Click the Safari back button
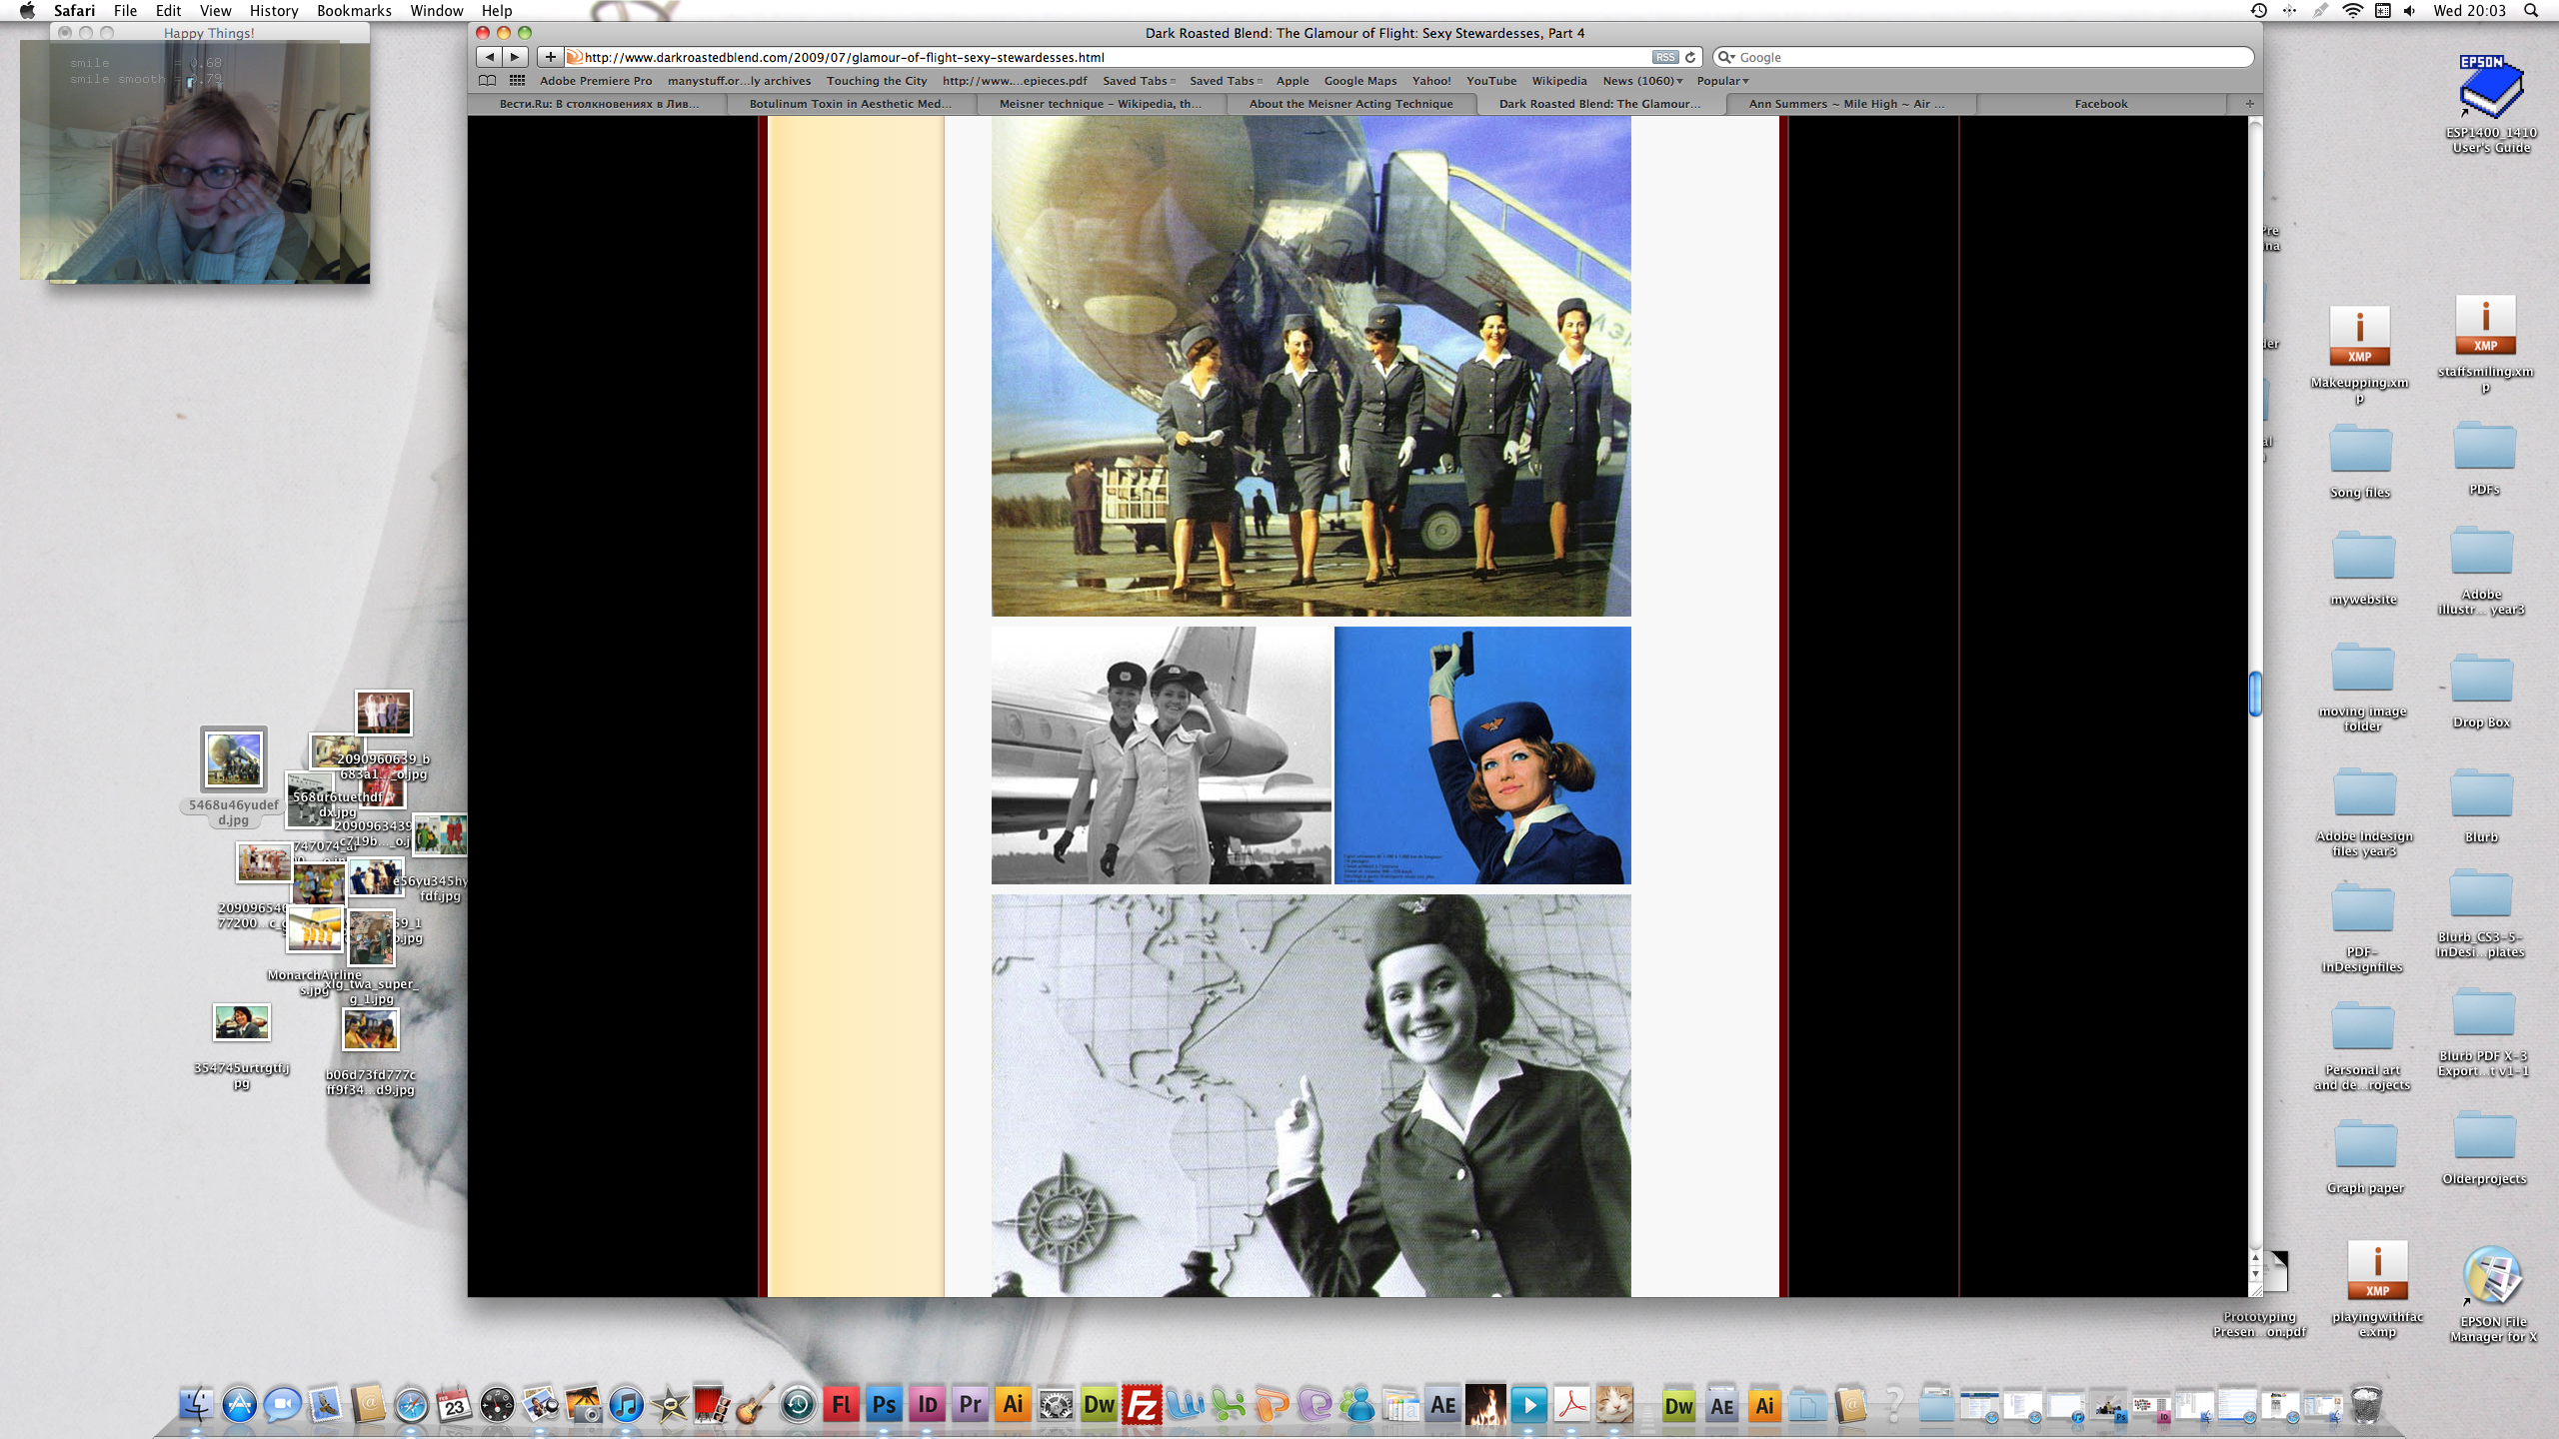Image resolution: width=2559 pixels, height=1439 pixels. click(489, 57)
